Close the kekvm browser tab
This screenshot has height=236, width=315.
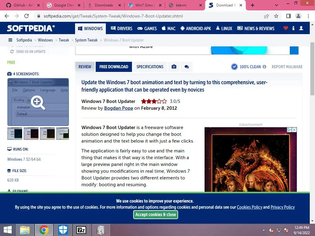point(200,5)
